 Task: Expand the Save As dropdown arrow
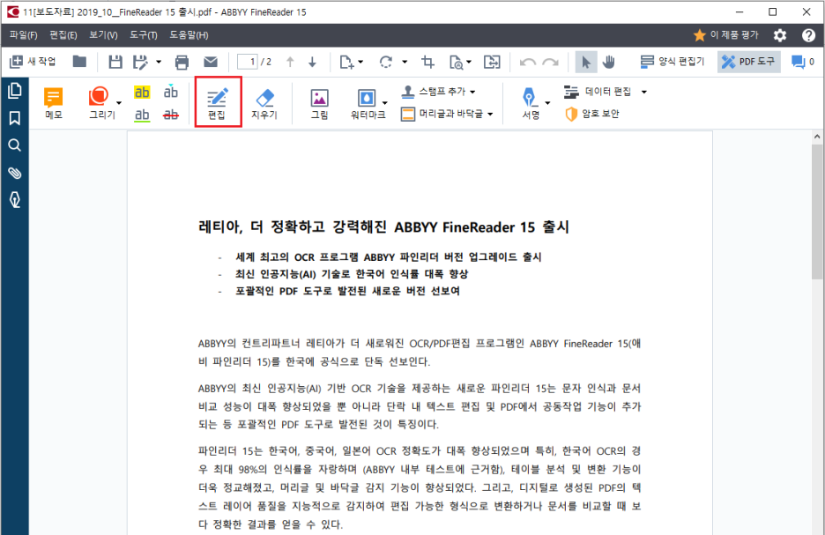click(x=159, y=62)
